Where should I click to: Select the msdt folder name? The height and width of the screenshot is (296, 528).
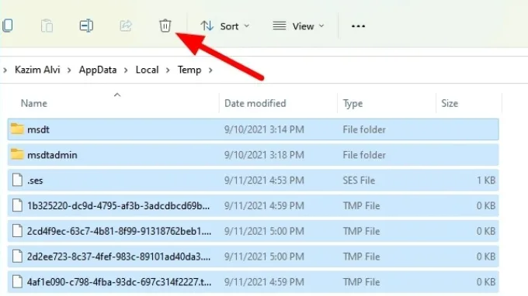tap(38, 129)
